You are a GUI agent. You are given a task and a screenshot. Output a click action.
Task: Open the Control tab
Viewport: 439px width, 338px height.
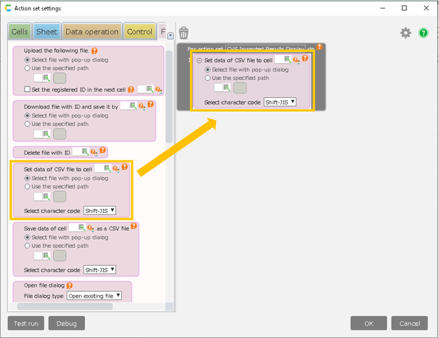tap(139, 32)
